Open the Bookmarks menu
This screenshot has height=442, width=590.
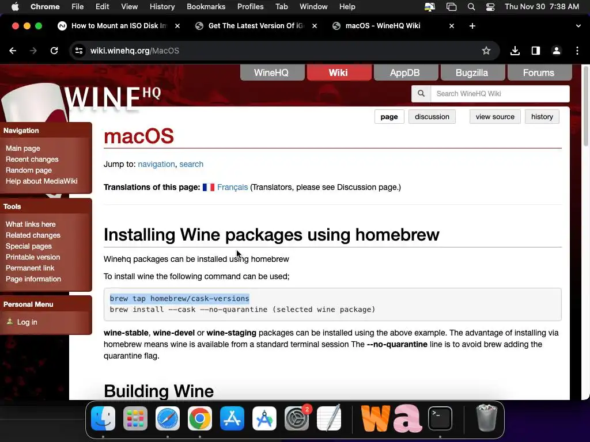coord(206,7)
